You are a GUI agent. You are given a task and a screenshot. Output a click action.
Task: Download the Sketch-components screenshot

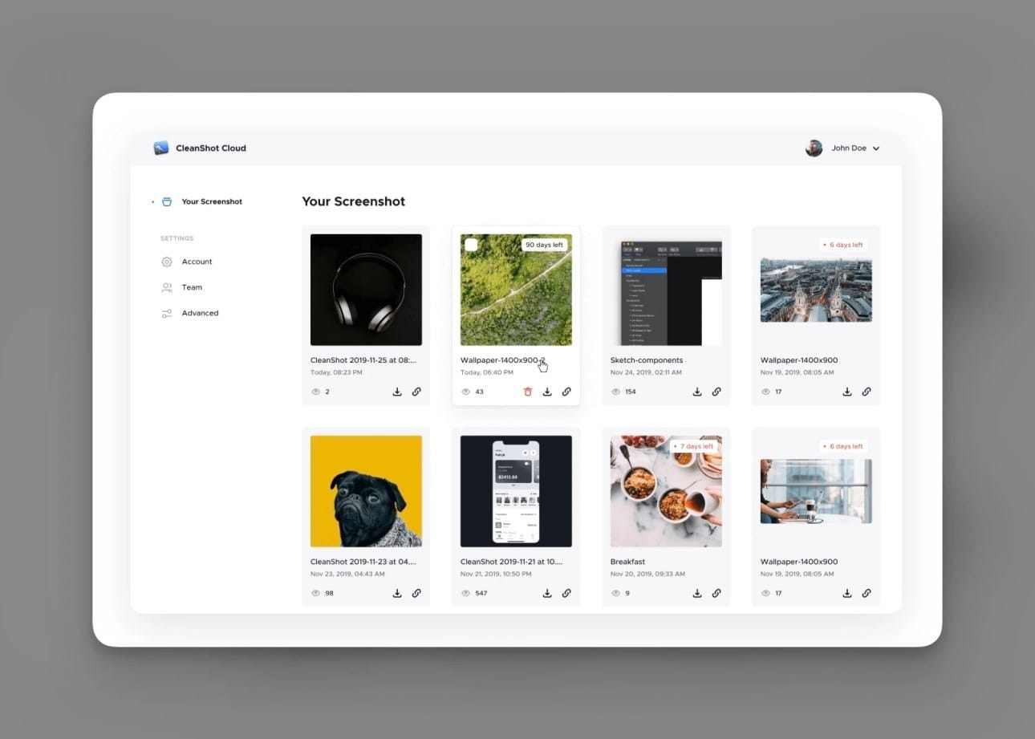coord(697,392)
